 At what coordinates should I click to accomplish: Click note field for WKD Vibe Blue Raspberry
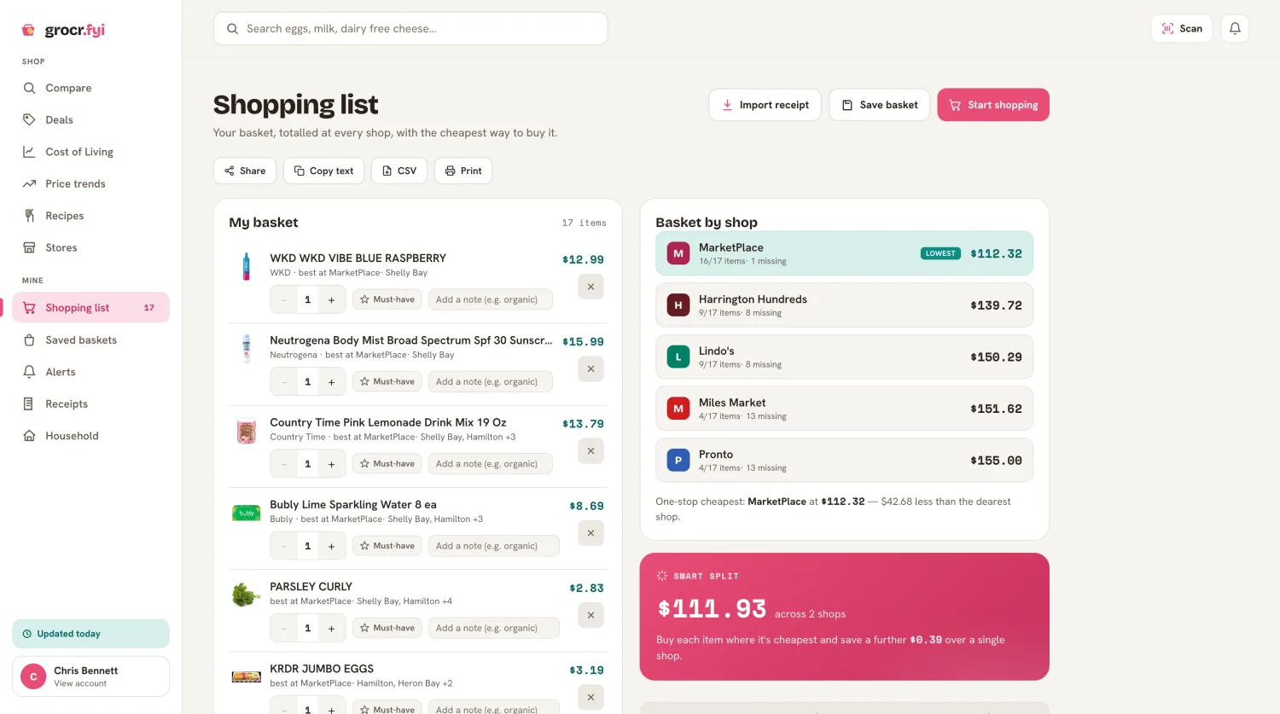point(491,299)
